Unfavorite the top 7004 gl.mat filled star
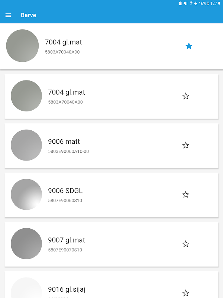The width and height of the screenshot is (223, 298). click(189, 46)
